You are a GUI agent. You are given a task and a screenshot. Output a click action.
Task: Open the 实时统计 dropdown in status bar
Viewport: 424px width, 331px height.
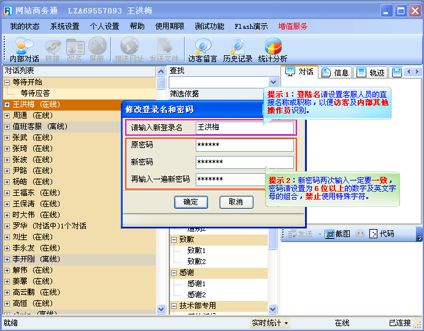click(x=270, y=323)
